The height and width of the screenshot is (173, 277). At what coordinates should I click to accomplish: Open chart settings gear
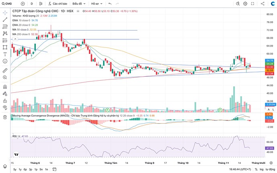point(245,4)
